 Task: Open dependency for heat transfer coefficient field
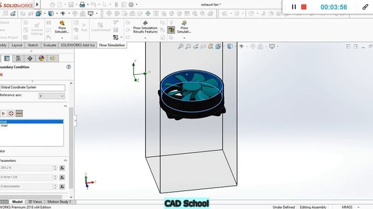pos(62,177)
